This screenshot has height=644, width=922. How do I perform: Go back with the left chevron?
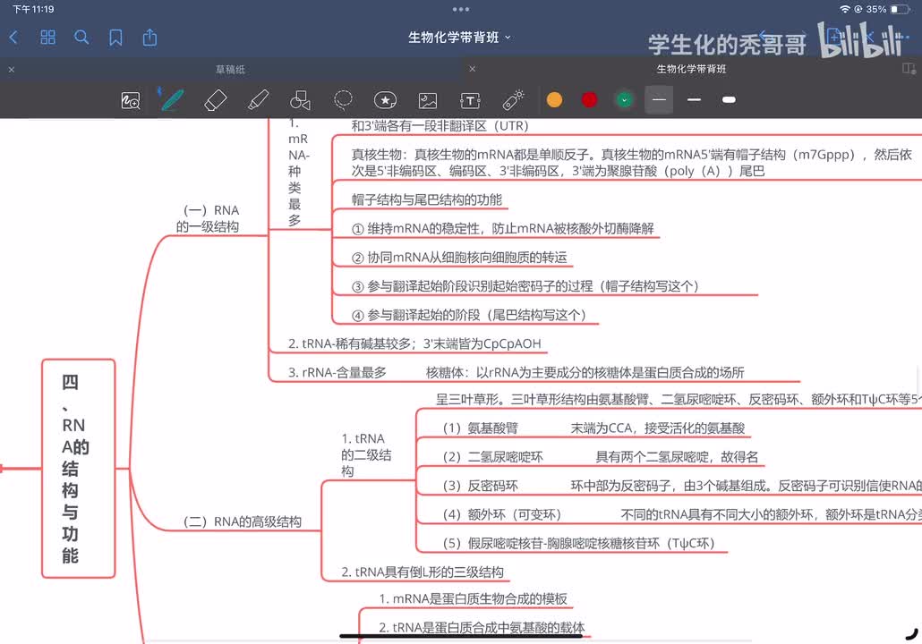tap(14, 38)
